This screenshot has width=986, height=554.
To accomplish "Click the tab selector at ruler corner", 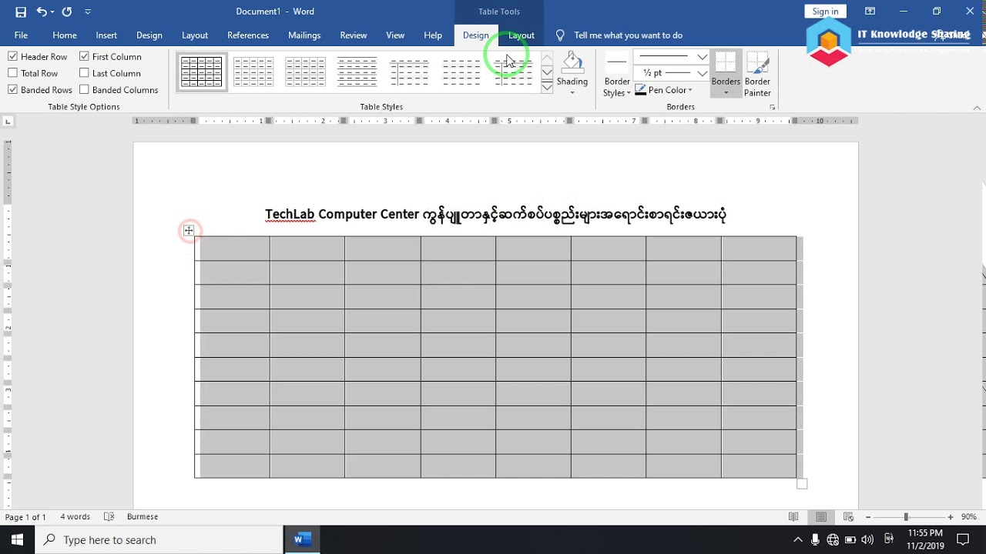I will (8, 121).
